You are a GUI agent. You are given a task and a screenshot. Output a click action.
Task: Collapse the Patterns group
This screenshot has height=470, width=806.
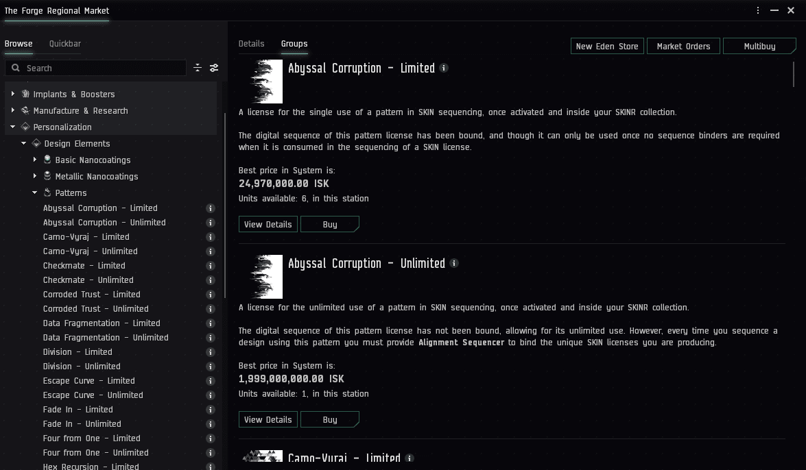35,193
